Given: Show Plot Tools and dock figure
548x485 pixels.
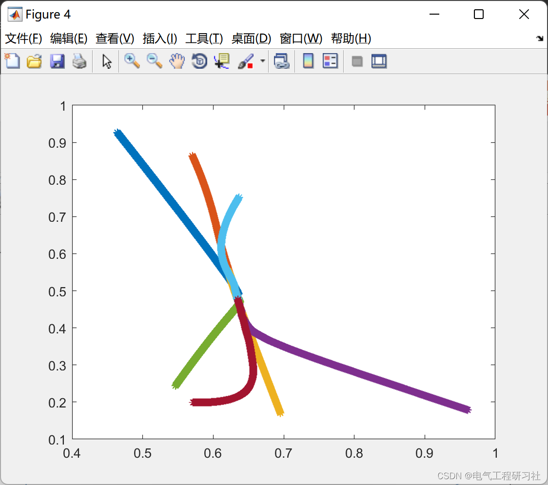Looking at the screenshot, I should (x=379, y=61).
